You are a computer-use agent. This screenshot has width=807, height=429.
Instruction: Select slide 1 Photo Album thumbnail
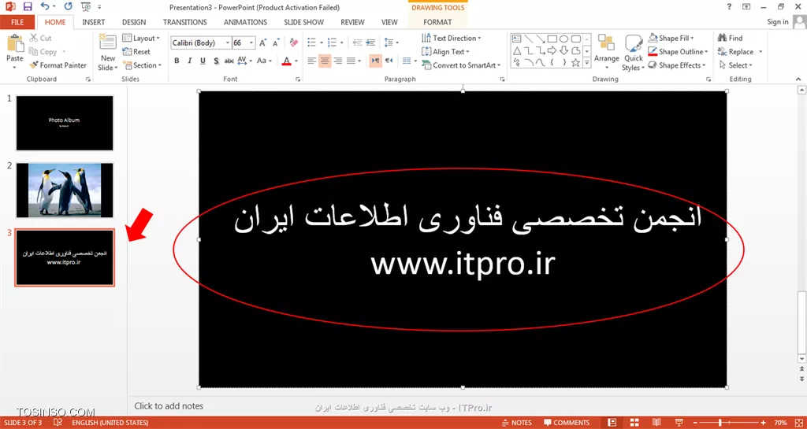point(65,123)
